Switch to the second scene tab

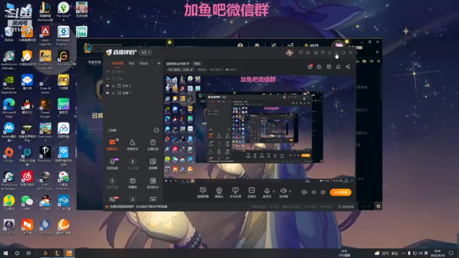[131, 63]
